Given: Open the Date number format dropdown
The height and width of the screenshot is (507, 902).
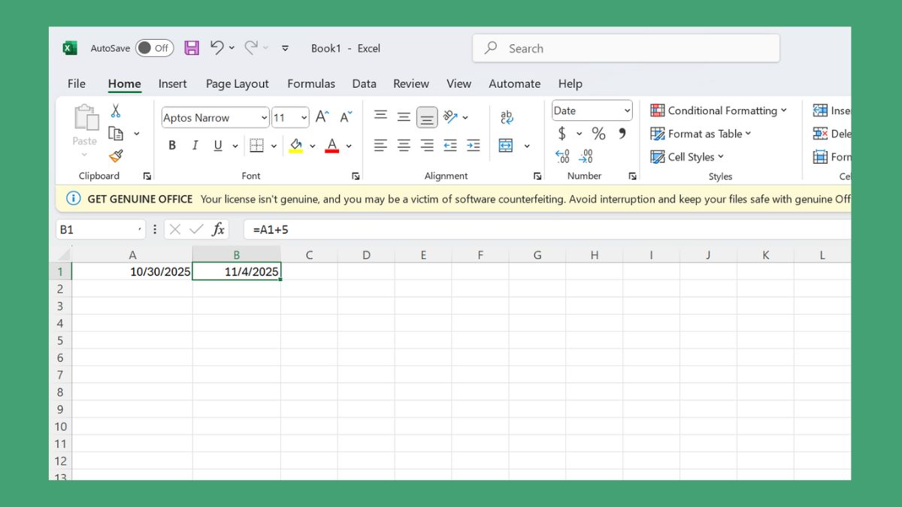Looking at the screenshot, I should [x=592, y=110].
